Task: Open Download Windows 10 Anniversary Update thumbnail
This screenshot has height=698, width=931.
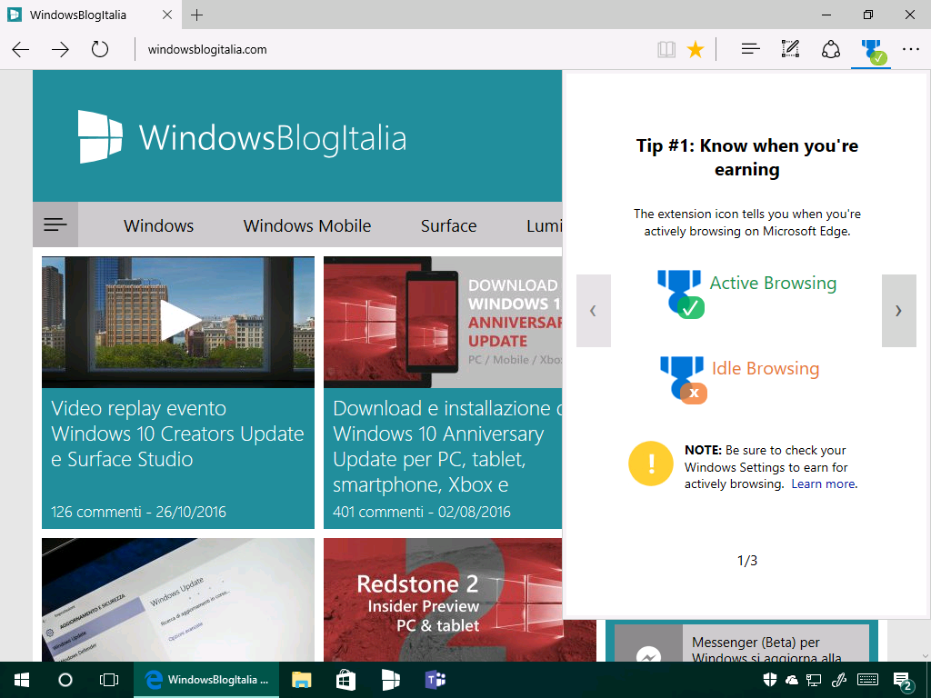Action: [x=443, y=323]
